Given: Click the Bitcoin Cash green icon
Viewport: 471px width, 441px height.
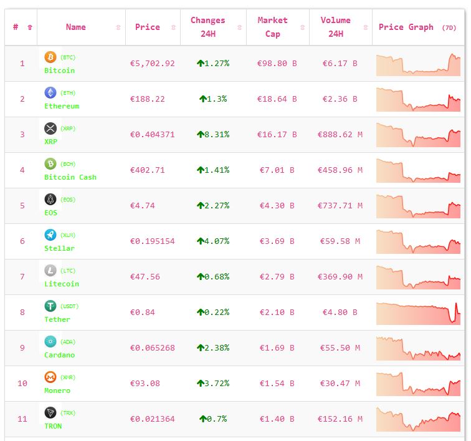Looking at the screenshot, I should tap(50, 164).
